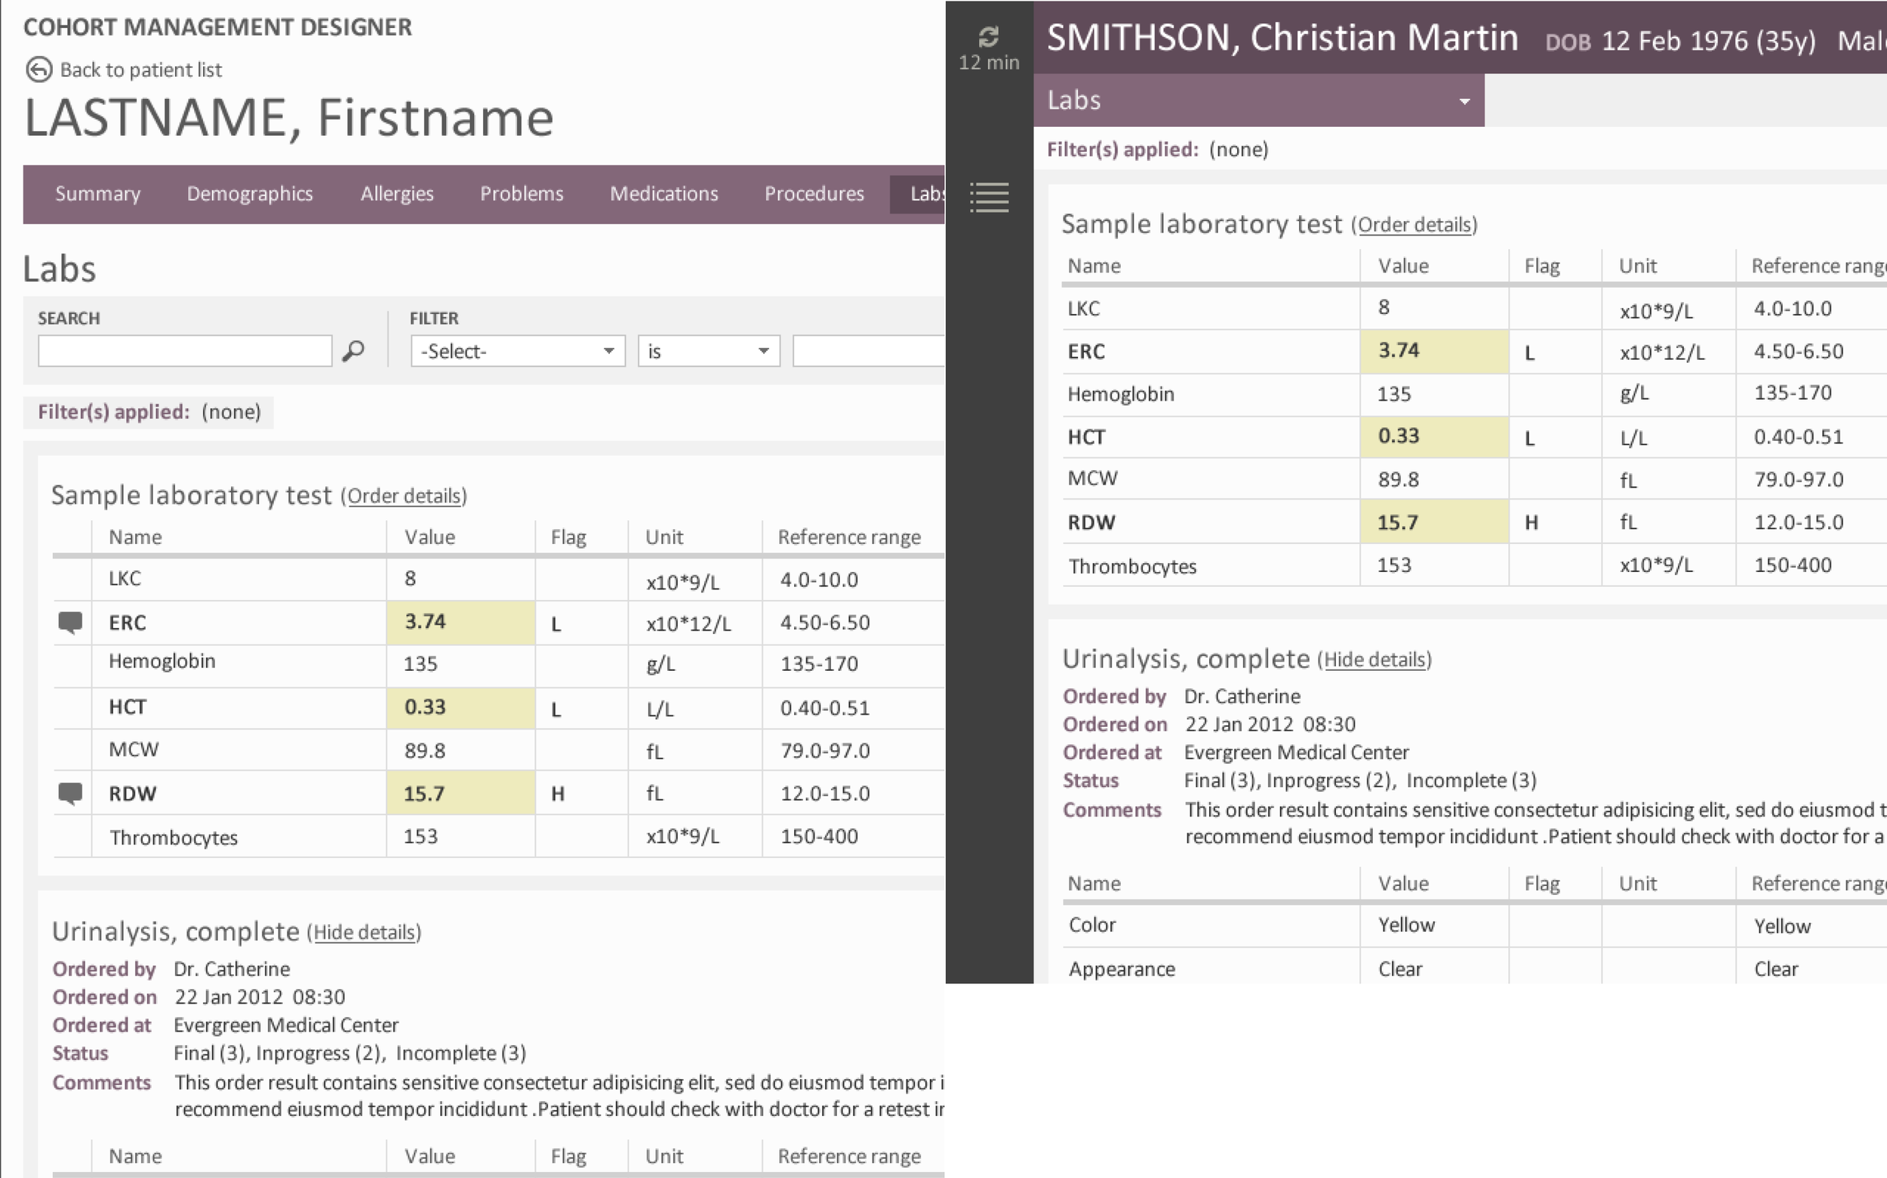Go to the Medications tab
1887x1178 pixels.
[664, 194]
